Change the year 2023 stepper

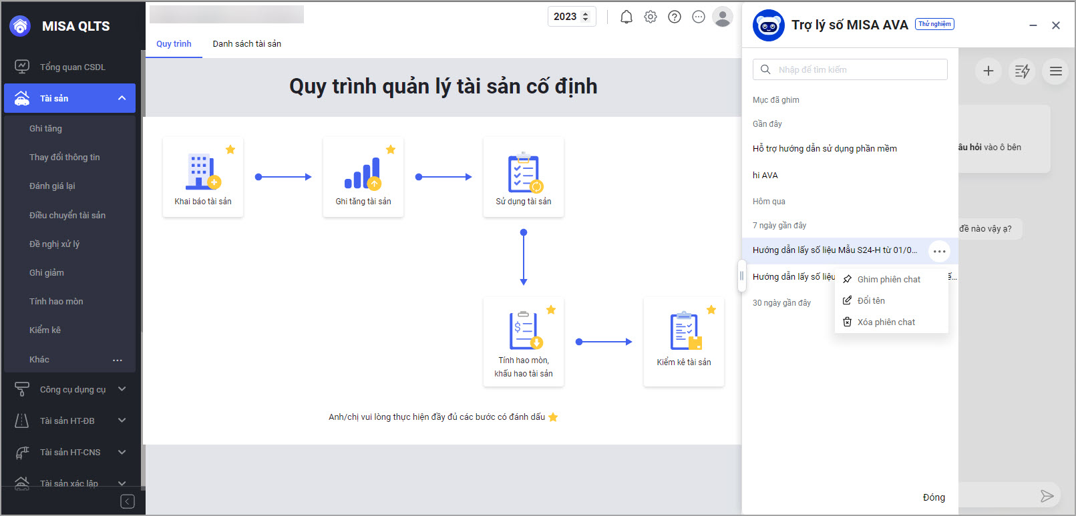(586, 17)
